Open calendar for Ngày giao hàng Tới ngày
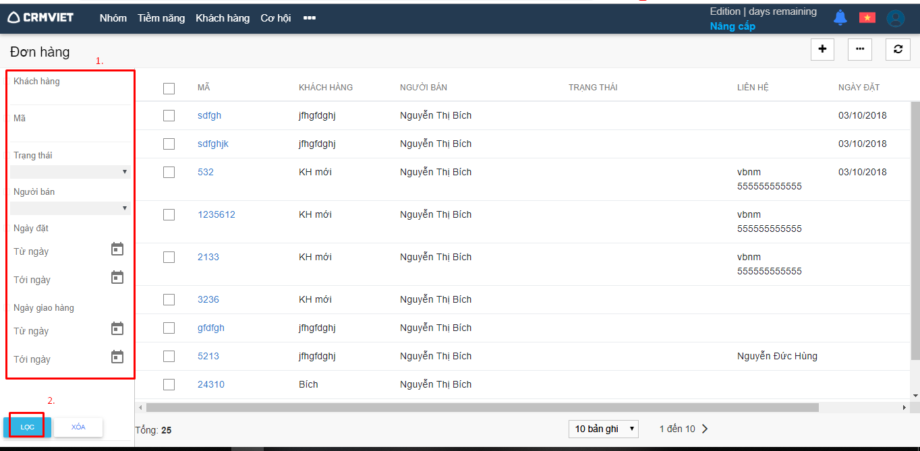 117,357
